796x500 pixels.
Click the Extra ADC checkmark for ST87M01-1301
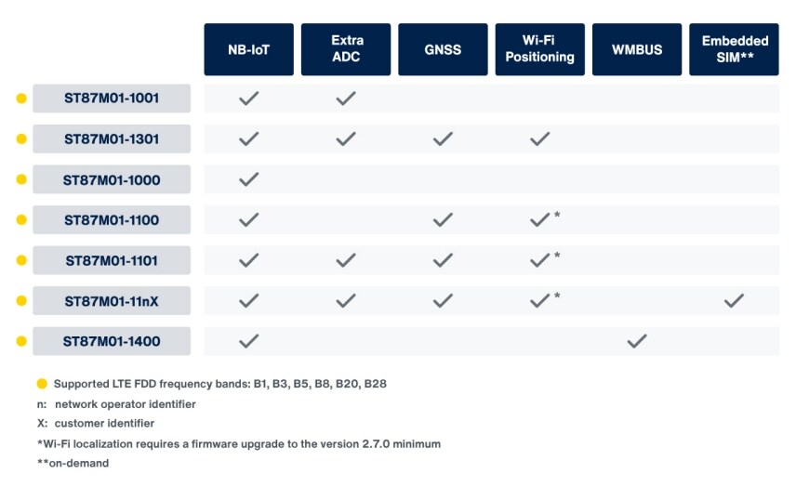click(x=346, y=139)
